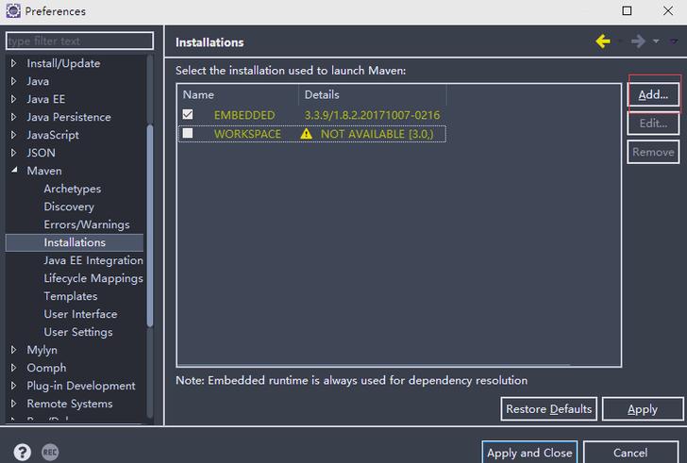This screenshot has height=463, width=687.
Task: Expand the Remote Systems node
Action: click(x=13, y=404)
